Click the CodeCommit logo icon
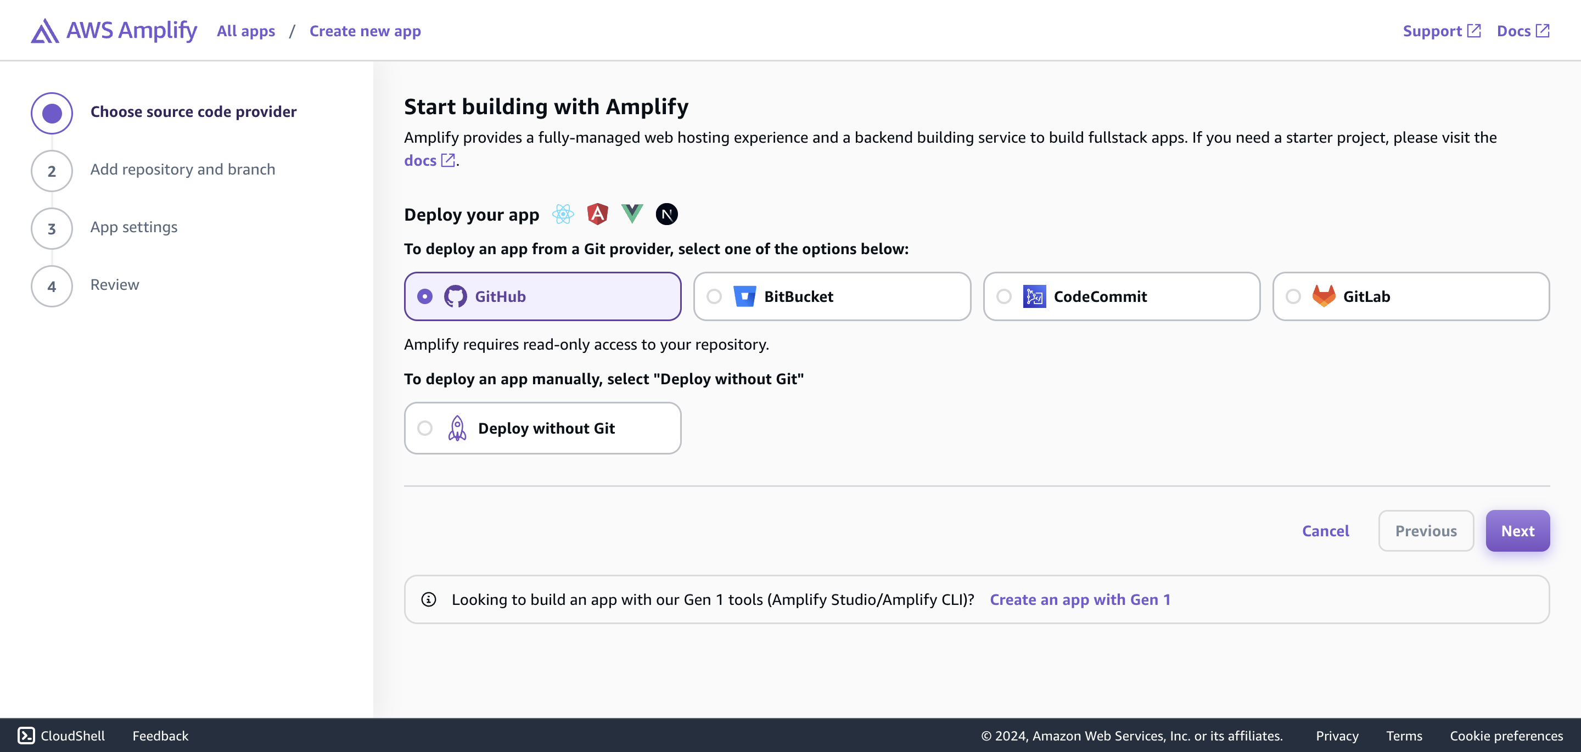The image size is (1581, 752). 1034,296
